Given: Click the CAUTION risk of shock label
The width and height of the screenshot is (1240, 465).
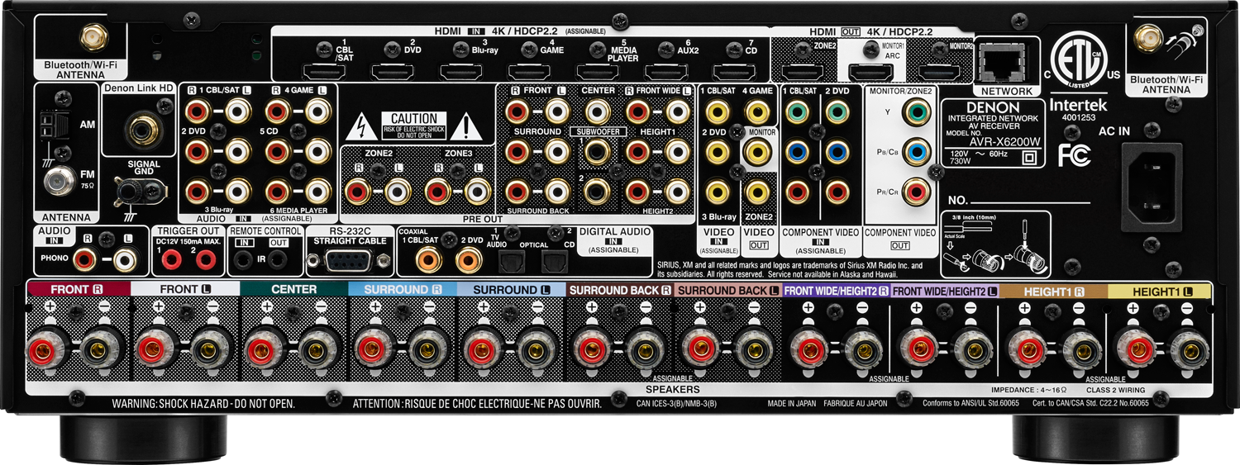Looking at the screenshot, I should (413, 126).
